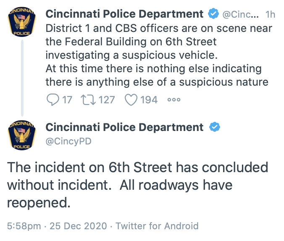Open the @CincyPD profile handle
Viewport: 284px width, 241px height.
(68, 141)
